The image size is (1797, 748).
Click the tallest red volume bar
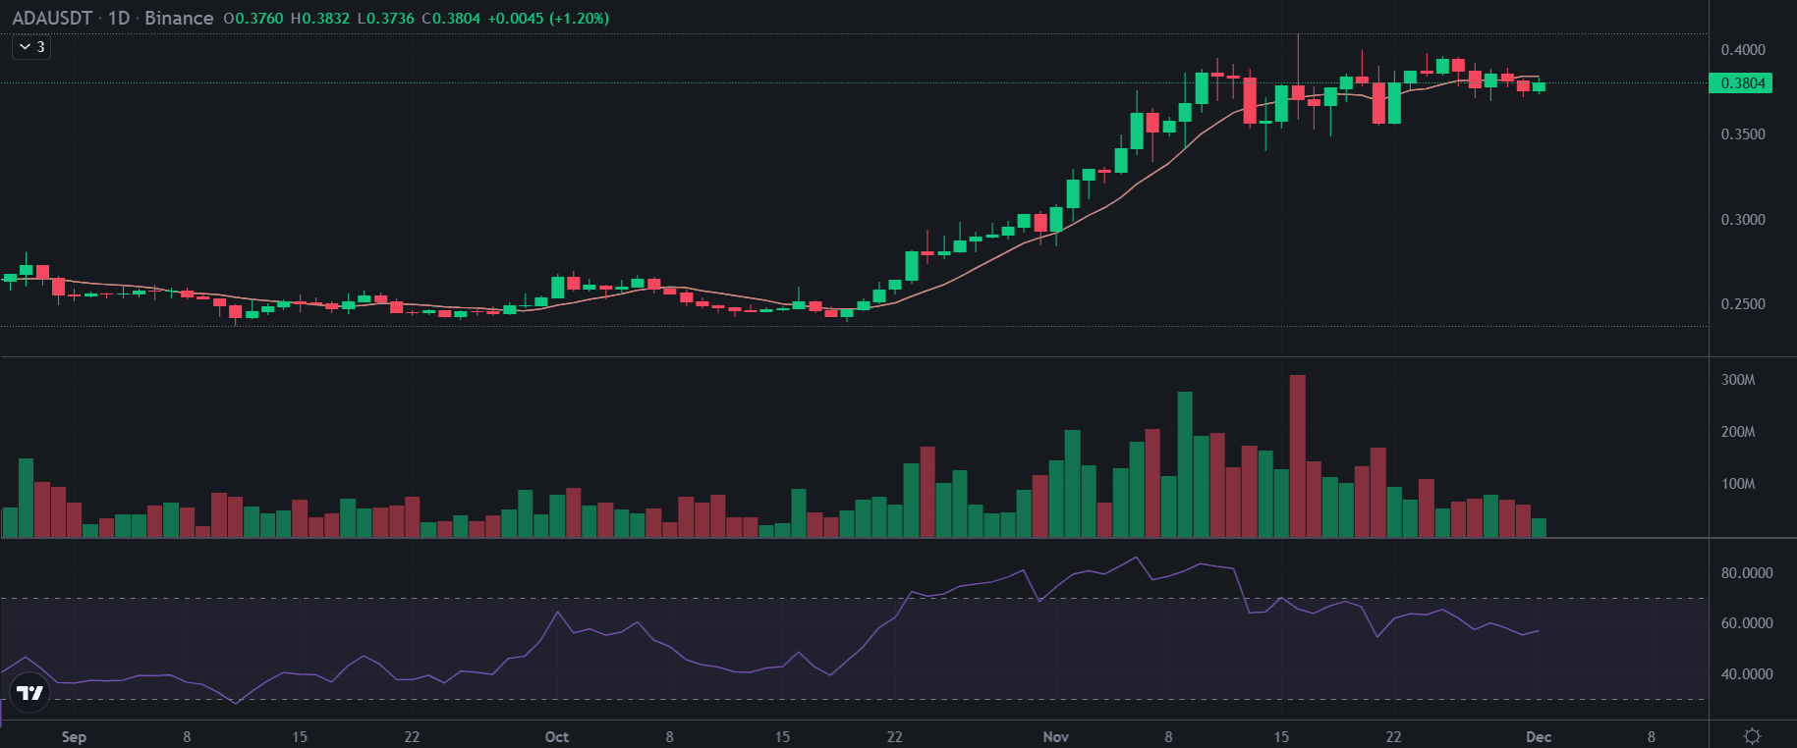[1297, 456]
